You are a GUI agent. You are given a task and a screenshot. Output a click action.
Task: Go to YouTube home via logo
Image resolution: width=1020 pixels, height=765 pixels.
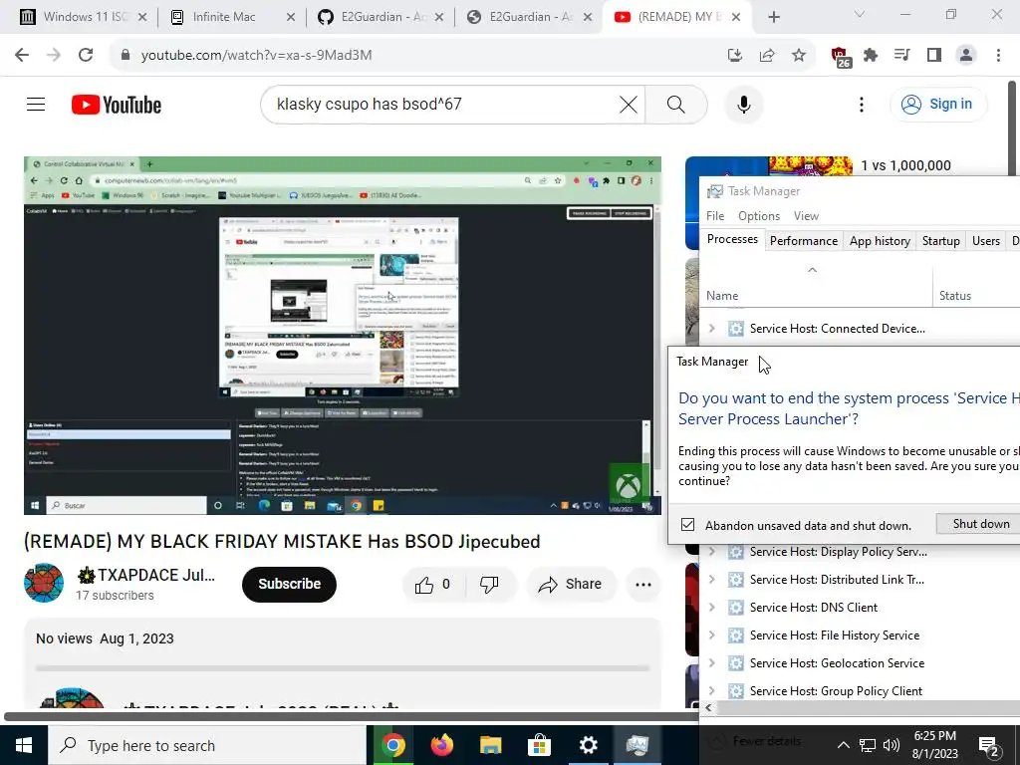(117, 105)
